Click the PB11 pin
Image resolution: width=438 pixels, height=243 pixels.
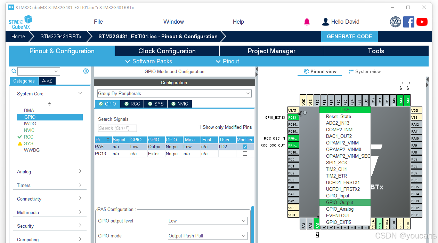coord(416,215)
